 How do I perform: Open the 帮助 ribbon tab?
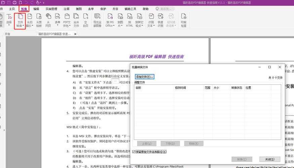pyautogui.click(x=145, y=9)
